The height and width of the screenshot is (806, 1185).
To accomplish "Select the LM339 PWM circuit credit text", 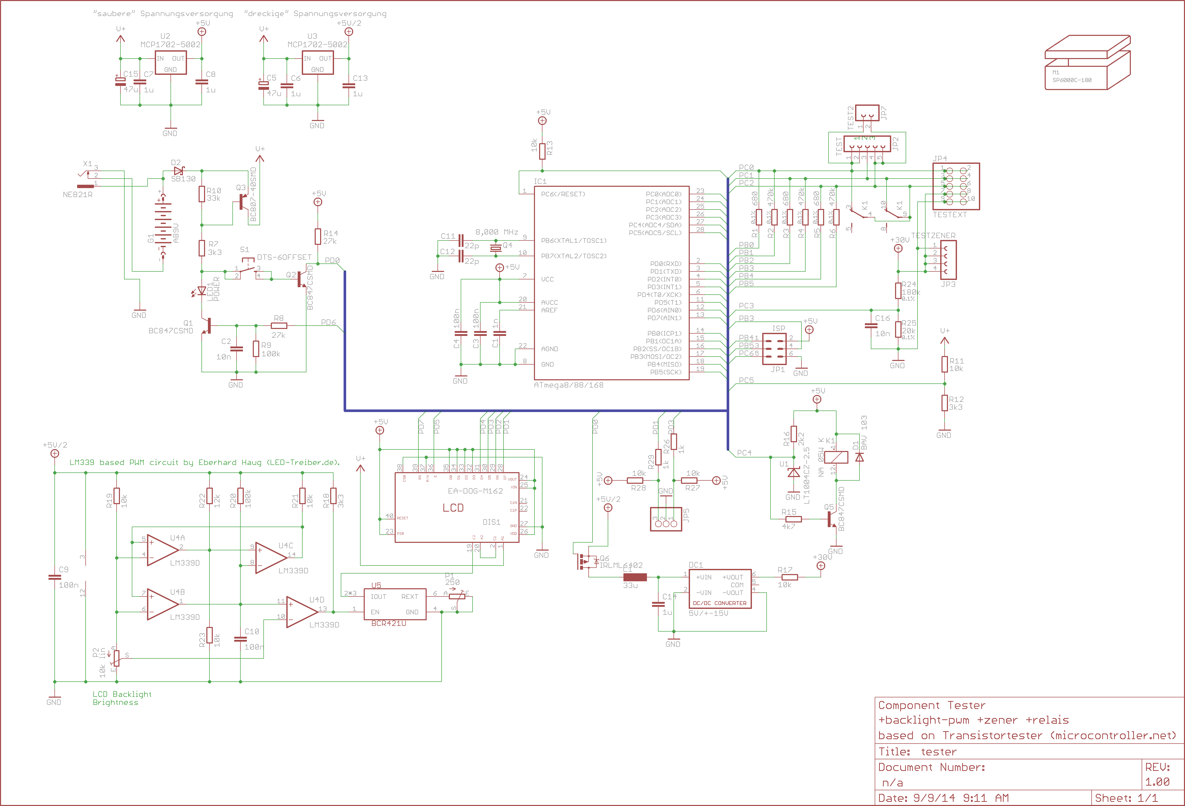I will [205, 462].
